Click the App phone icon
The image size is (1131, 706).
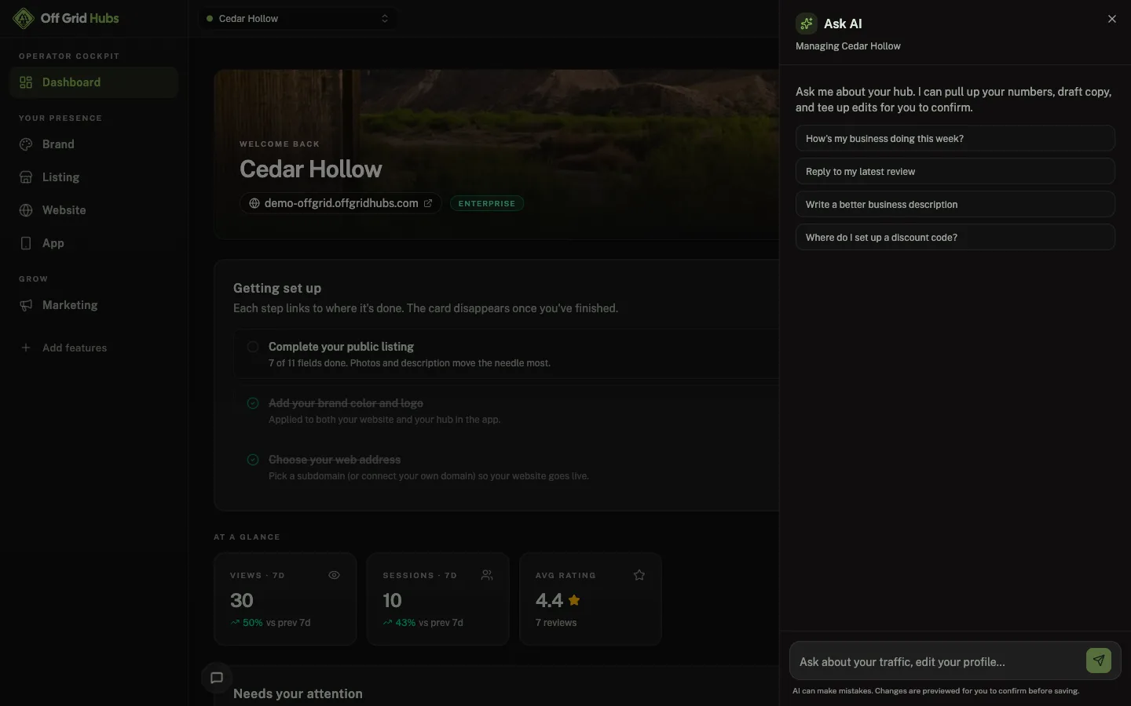(26, 243)
